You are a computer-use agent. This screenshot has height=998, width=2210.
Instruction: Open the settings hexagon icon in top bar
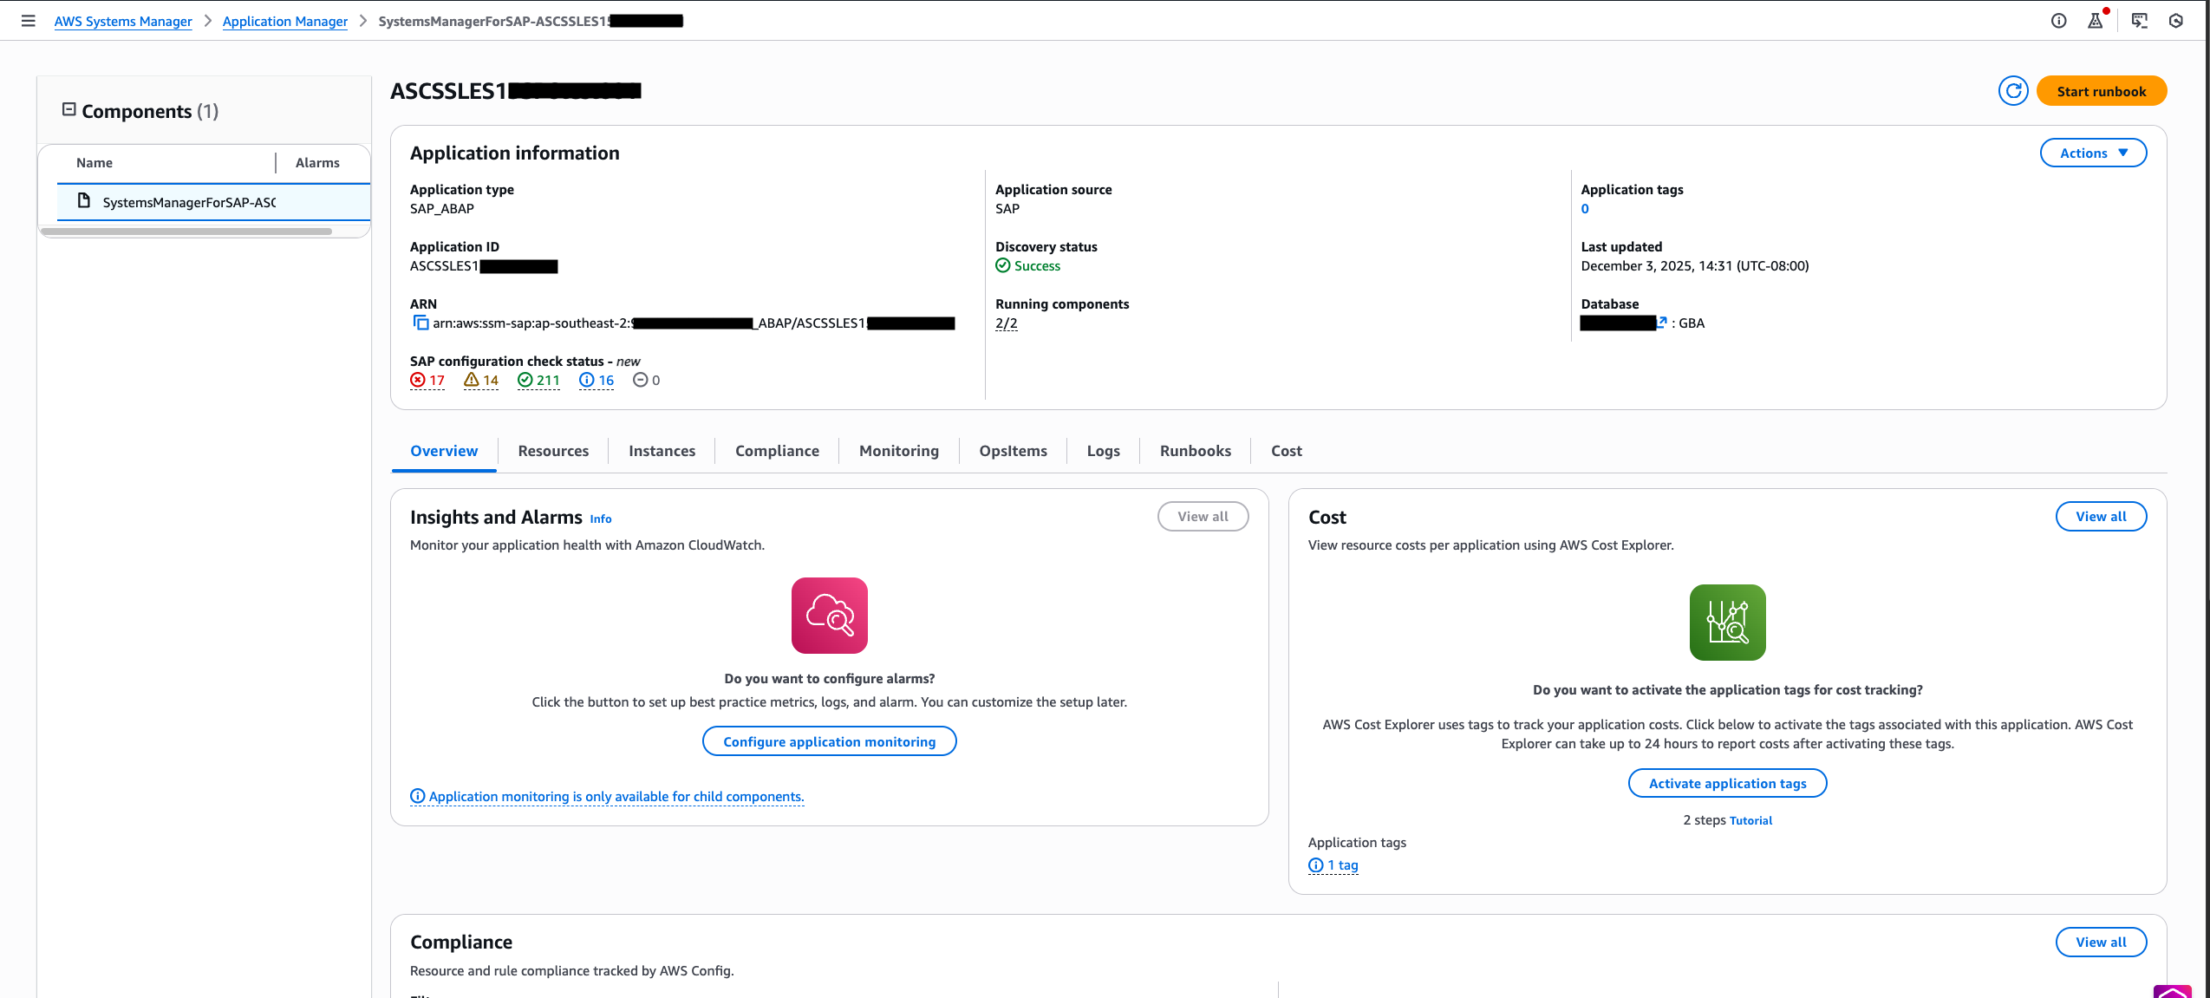coord(2175,21)
